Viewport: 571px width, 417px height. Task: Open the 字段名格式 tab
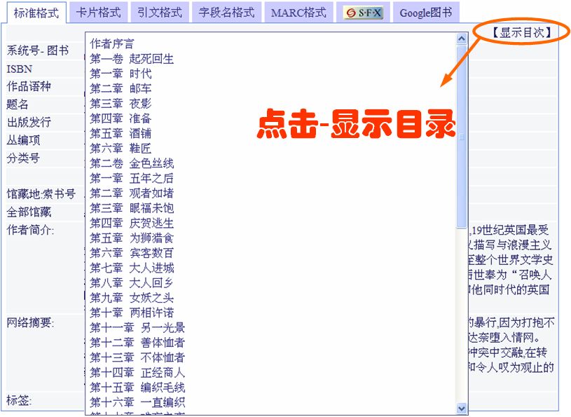click(x=226, y=13)
